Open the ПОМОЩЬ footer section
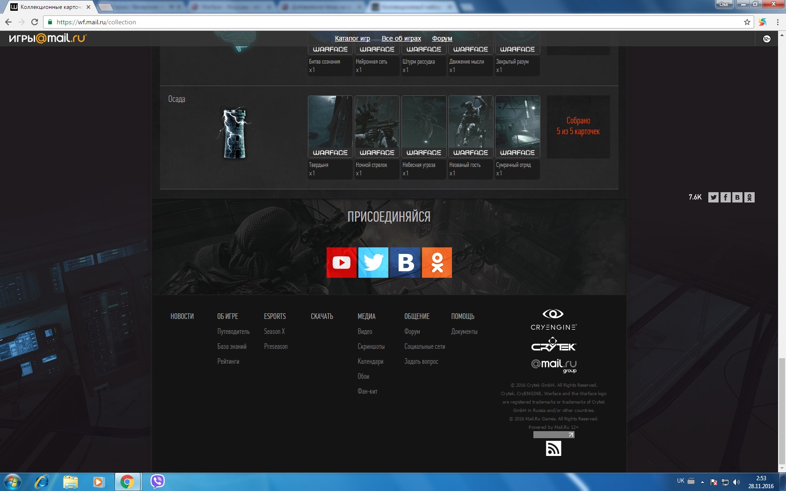The image size is (786, 491). (463, 317)
